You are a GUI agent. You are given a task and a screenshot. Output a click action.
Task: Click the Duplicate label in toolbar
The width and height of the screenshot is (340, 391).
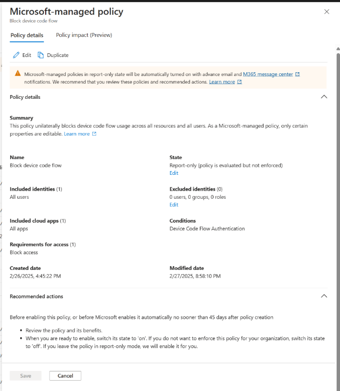click(58, 55)
